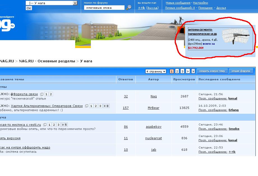Click the nag.ru site logo
This screenshot has width=258, height=176.
click(x=6, y=26)
